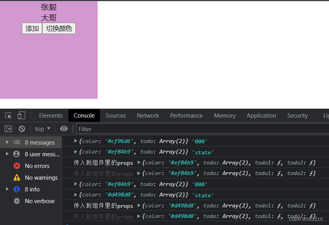Open the top frame context dropdown

point(42,129)
